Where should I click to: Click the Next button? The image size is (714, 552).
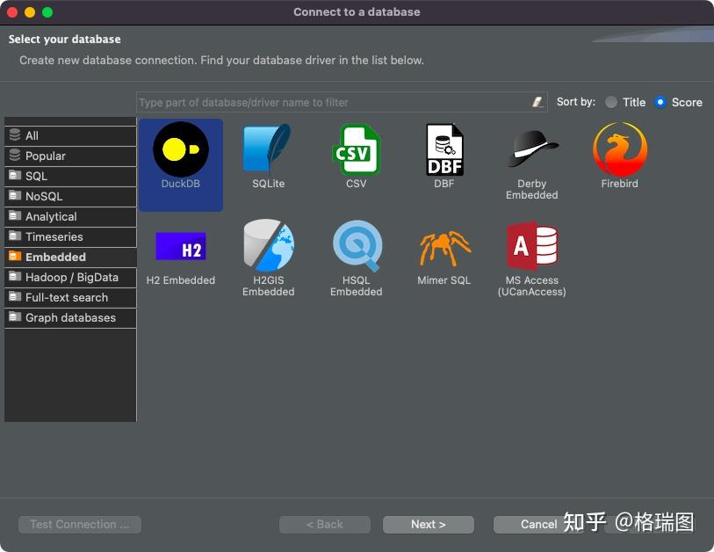click(428, 524)
